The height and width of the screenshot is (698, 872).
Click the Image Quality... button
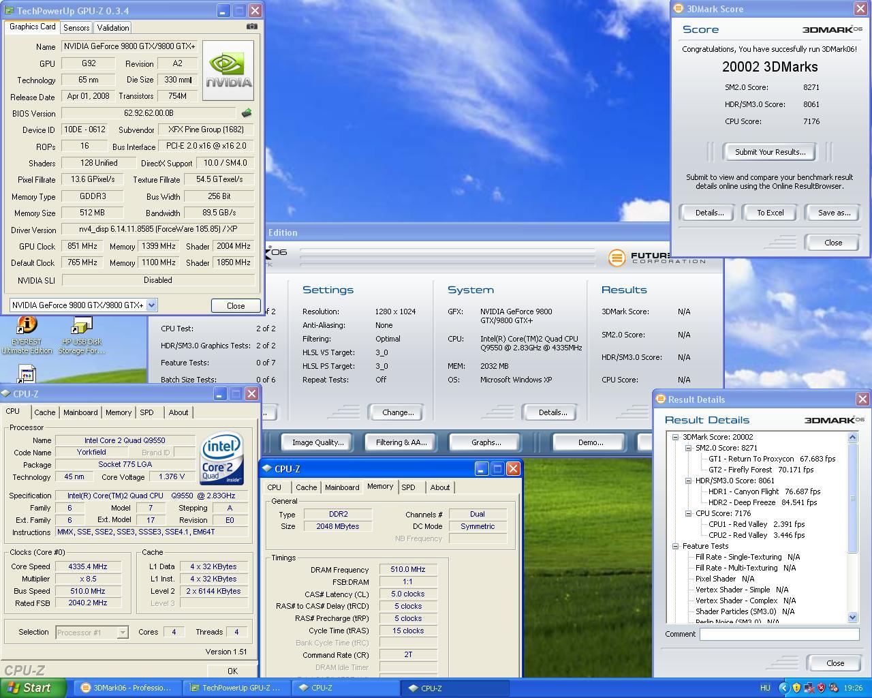(x=317, y=442)
